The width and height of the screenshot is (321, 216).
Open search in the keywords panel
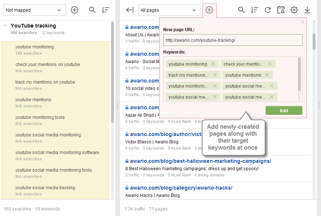pos(92,10)
